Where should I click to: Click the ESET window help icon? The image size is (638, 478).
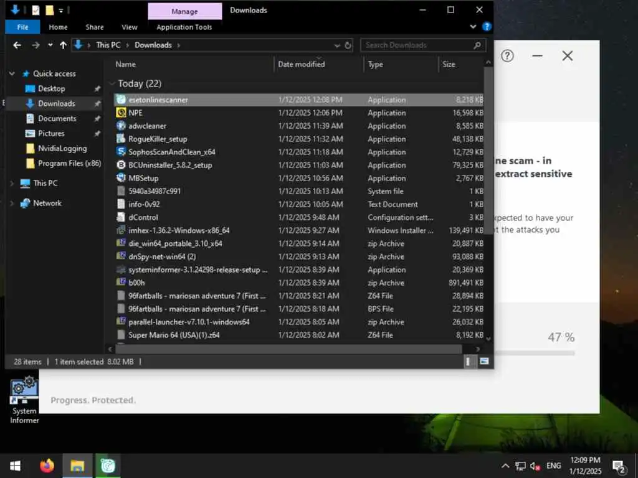(x=507, y=55)
